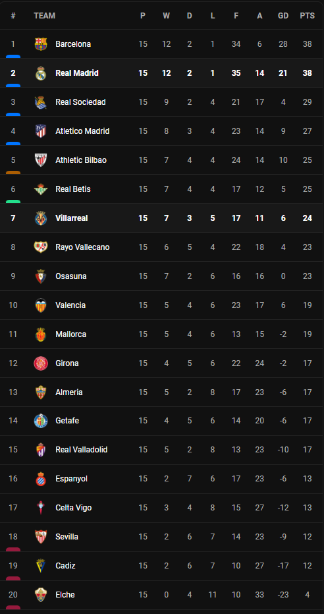Click the Villarreal yellow crest icon
The width and height of the screenshot is (324, 614).
point(41,218)
